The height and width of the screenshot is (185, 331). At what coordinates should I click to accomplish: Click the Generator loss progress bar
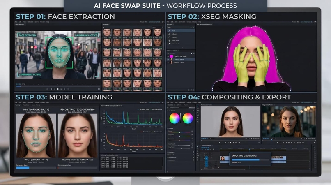(36, 168)
